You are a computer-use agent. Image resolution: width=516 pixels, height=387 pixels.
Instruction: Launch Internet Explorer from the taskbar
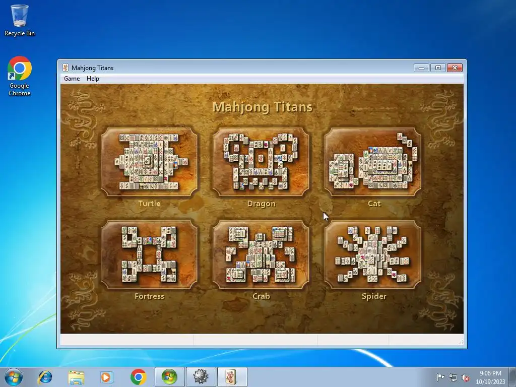(x=45, y=377)
